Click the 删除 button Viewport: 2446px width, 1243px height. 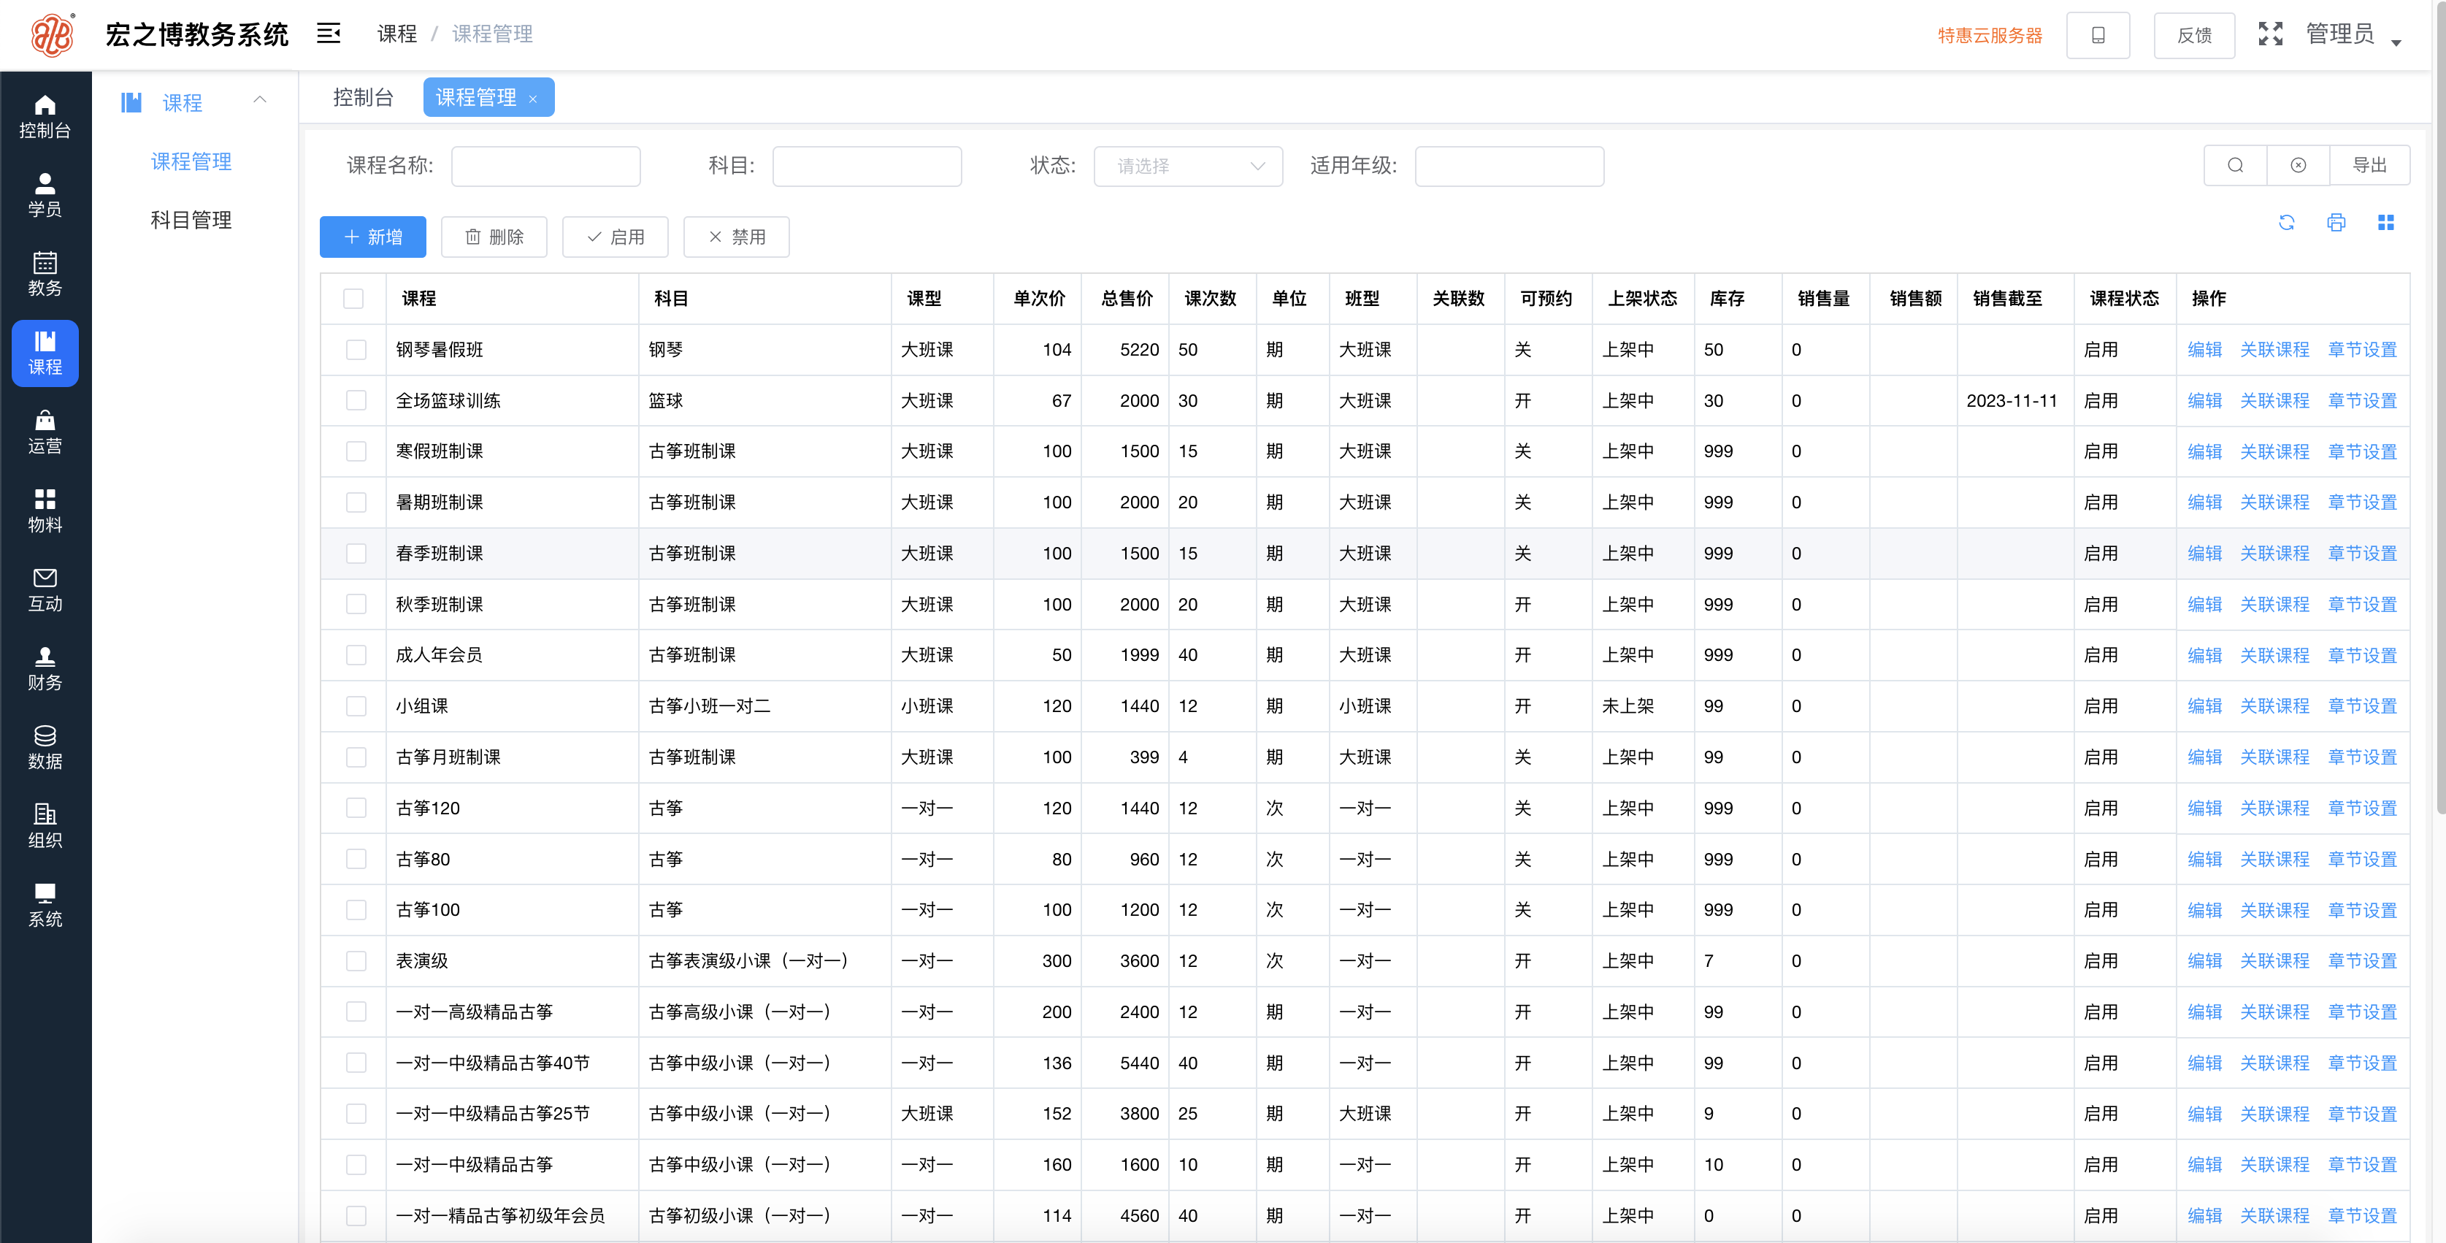[x=494, y=237]
